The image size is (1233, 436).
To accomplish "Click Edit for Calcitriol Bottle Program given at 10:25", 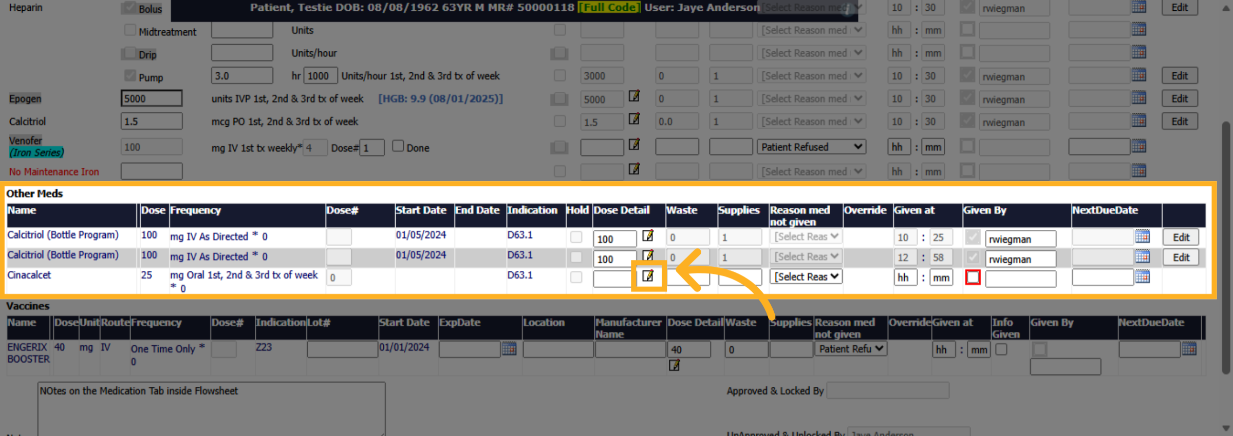I will coord(1181,237).
